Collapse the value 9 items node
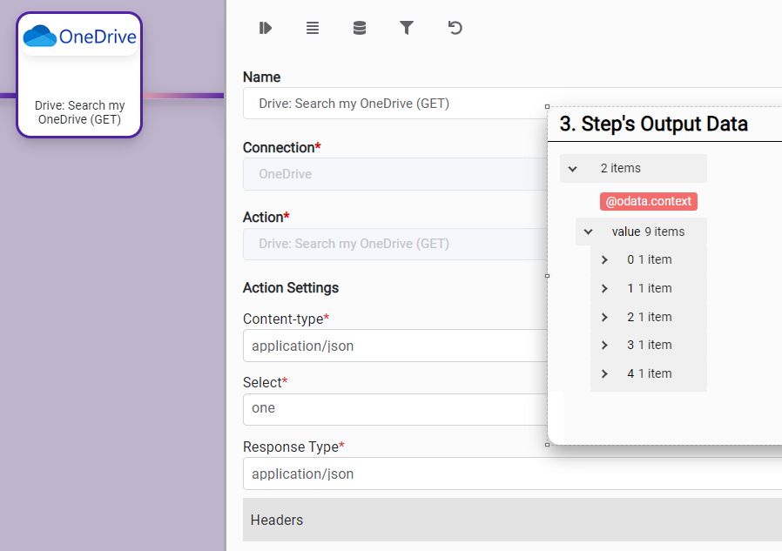This screenshot has width=782, height=551. 589,232
